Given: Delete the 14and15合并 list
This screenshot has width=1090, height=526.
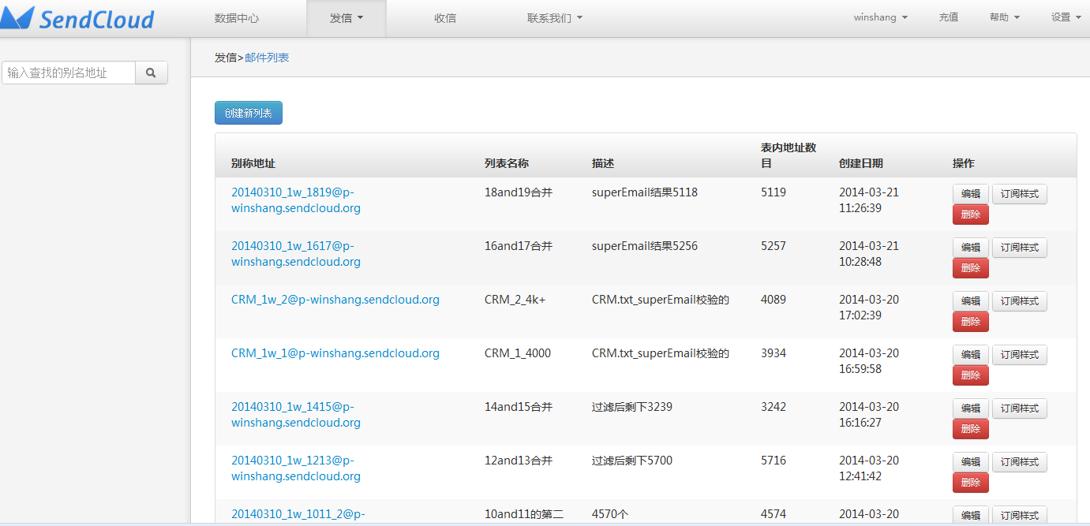Looking at the screenshot, I should pos(971,429).
